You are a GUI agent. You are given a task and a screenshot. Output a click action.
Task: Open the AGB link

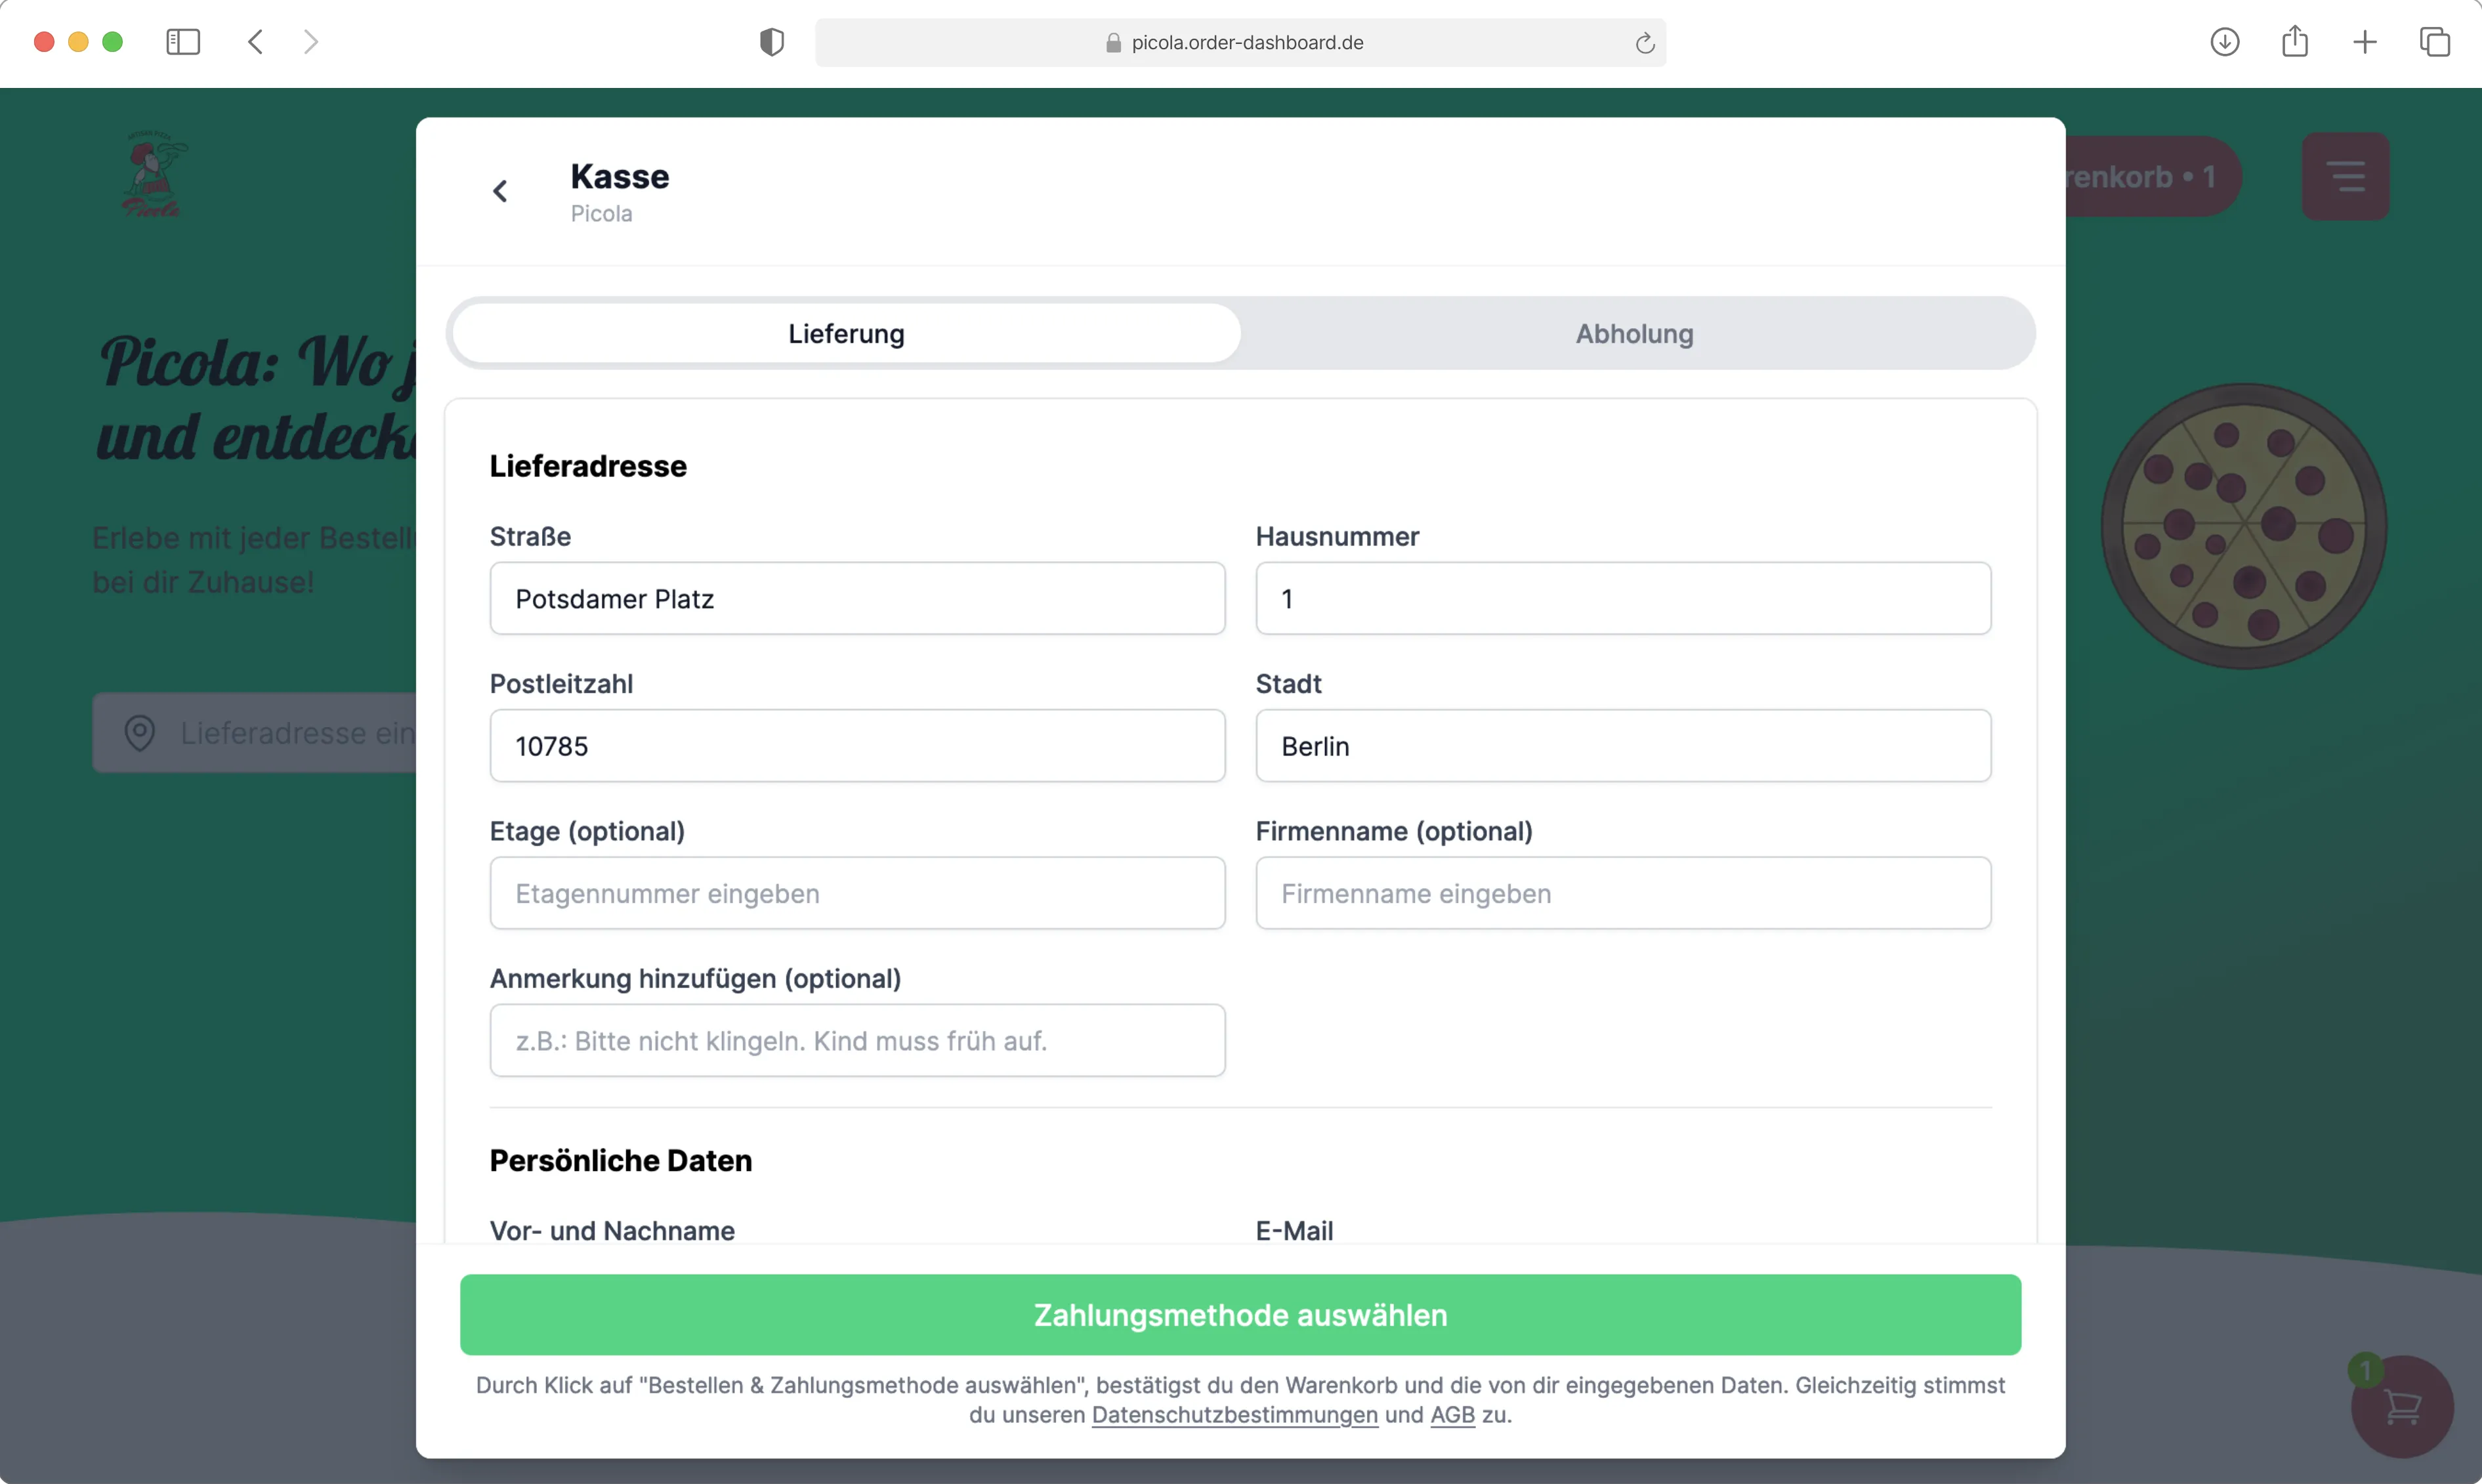(x=1452, y=1415)
